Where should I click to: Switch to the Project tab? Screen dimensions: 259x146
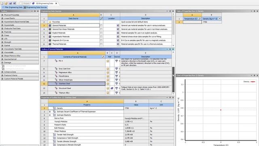click(x=24, y=3)
